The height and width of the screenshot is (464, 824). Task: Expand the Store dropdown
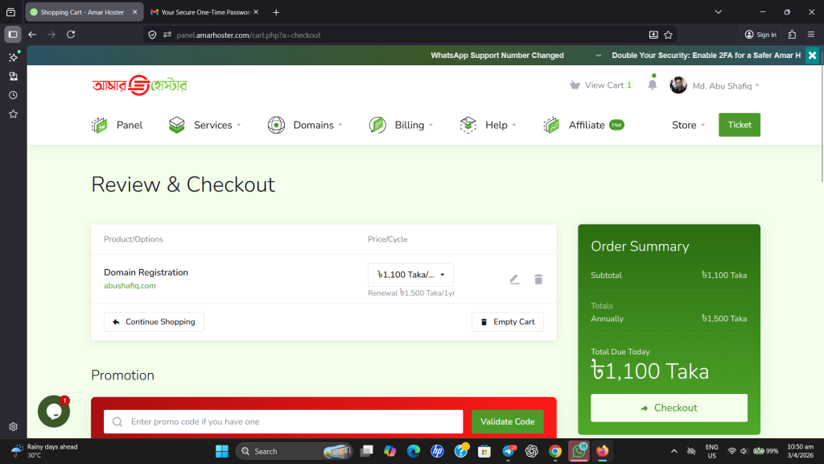(688, 125)
